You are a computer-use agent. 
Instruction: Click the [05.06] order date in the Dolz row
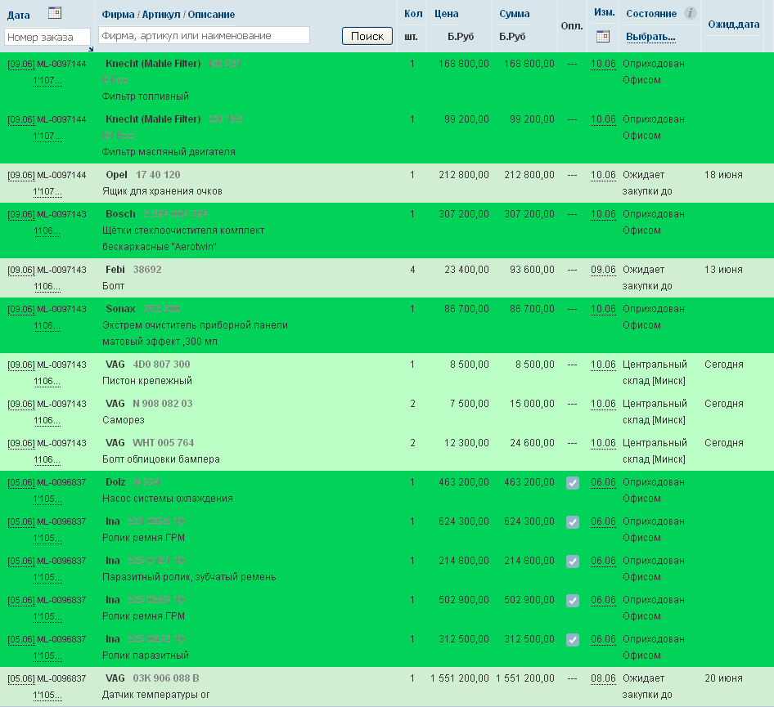21,483
